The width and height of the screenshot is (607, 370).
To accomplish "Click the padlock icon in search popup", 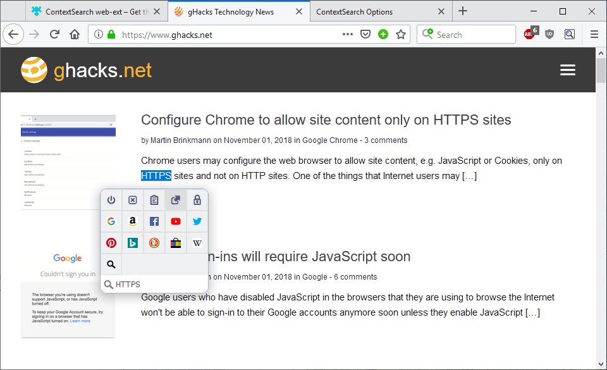I will (197, 200).
